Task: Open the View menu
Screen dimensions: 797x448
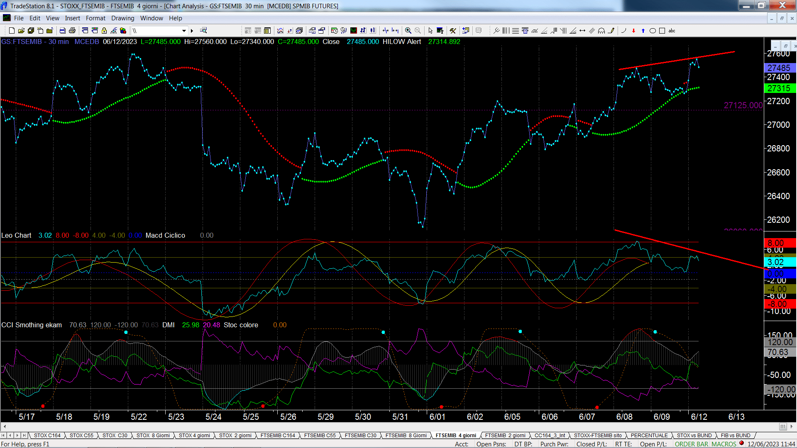Action: click(53, 18)
